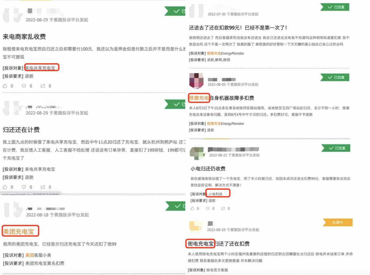370x275 pixels.
Task: Click complaint target 美团客服小美
Action: point(38,255)
